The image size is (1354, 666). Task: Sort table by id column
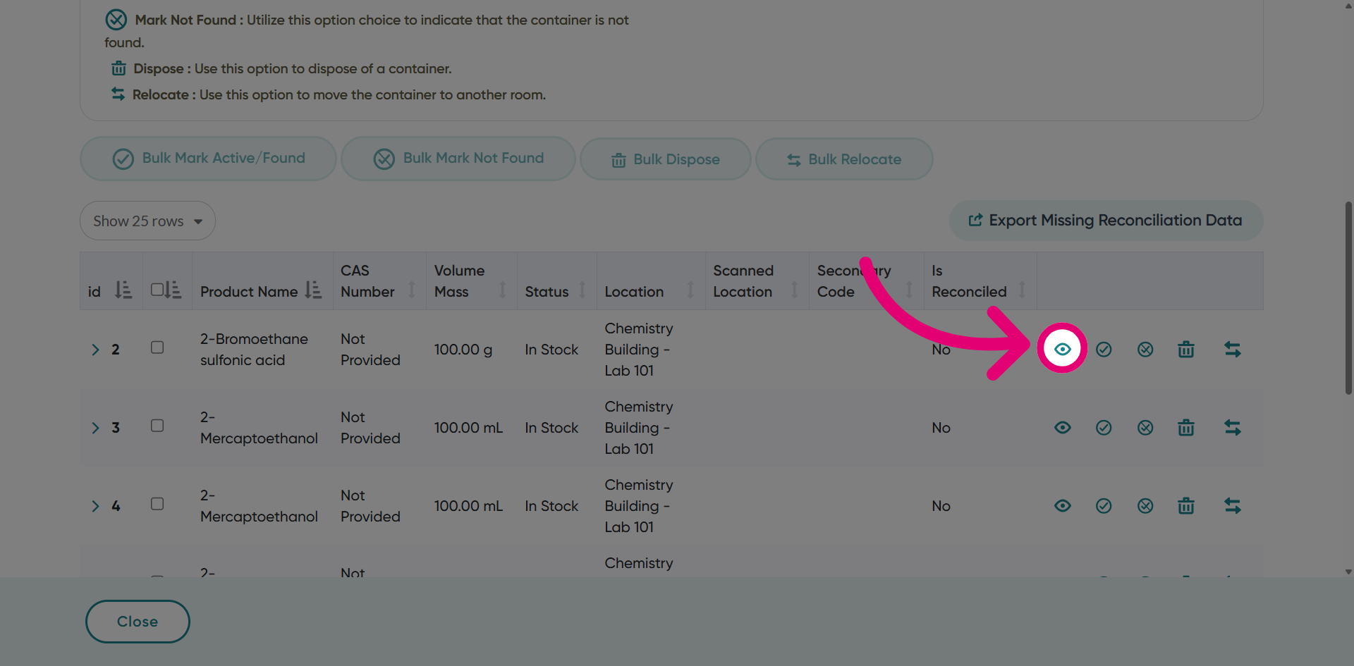pos(123,290)
